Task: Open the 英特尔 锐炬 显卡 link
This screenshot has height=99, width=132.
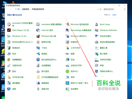Action: point(79,83)
